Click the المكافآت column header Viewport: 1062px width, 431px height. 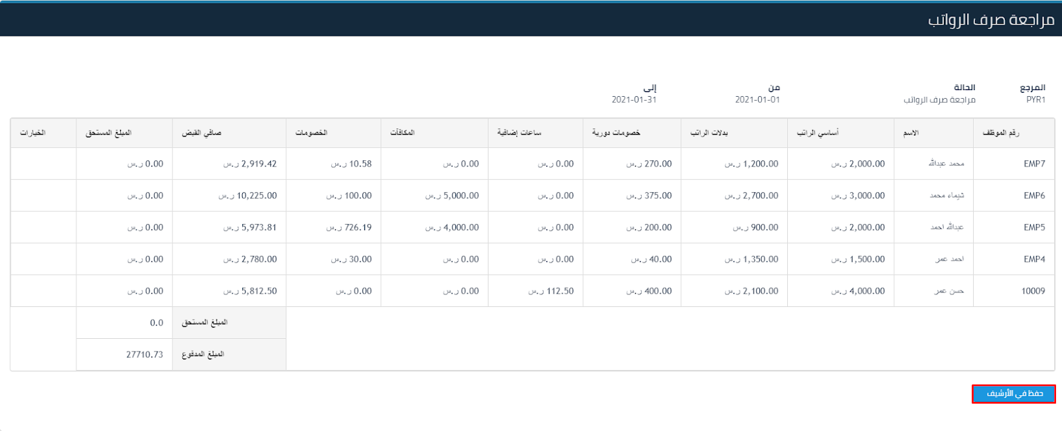(402, 133)
